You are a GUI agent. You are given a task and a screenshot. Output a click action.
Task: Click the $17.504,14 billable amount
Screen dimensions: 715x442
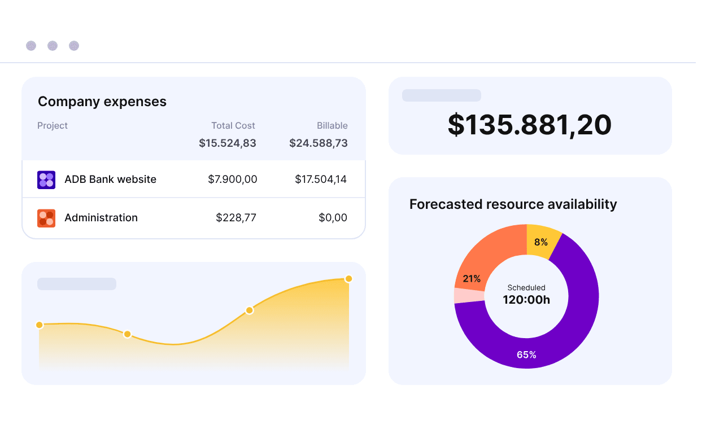pyautogui.click(x=321, y=180)
